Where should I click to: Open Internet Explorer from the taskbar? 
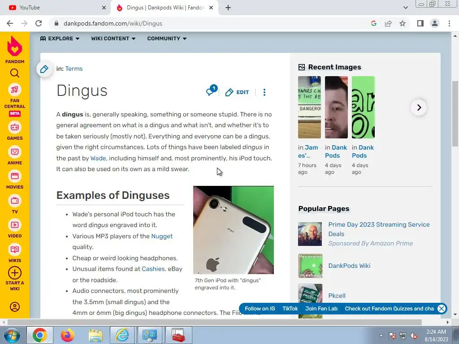122,335
